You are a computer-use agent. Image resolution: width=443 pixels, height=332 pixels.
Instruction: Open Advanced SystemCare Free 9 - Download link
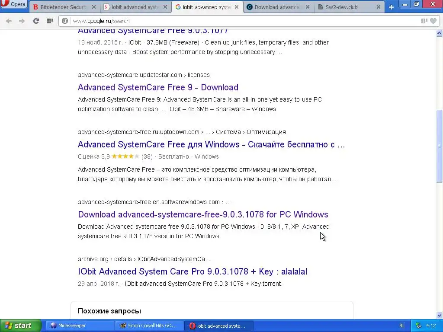pos(158,87)
